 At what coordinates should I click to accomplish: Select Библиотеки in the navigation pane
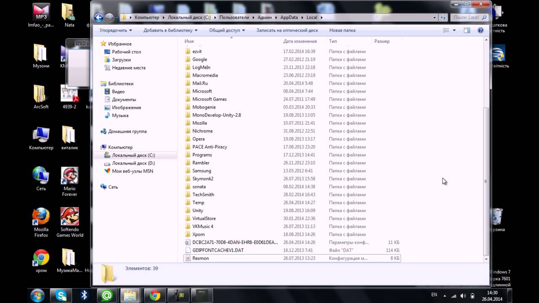pos(120,84)
